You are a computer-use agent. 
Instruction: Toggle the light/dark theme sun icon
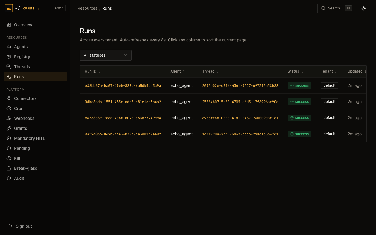(364, 8)
